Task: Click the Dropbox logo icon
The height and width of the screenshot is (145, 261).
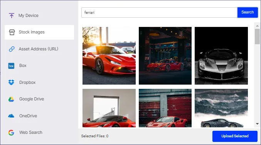Action: point(11,82)
